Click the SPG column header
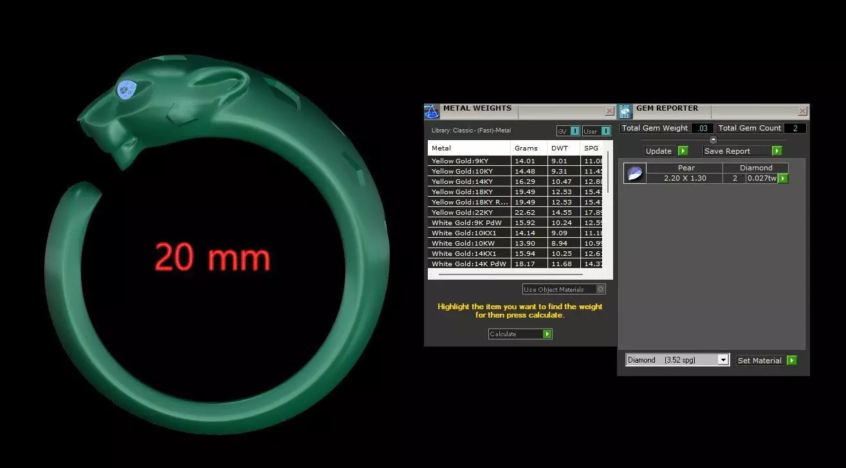This screenshot has height=468, width=846. (591, 148)
